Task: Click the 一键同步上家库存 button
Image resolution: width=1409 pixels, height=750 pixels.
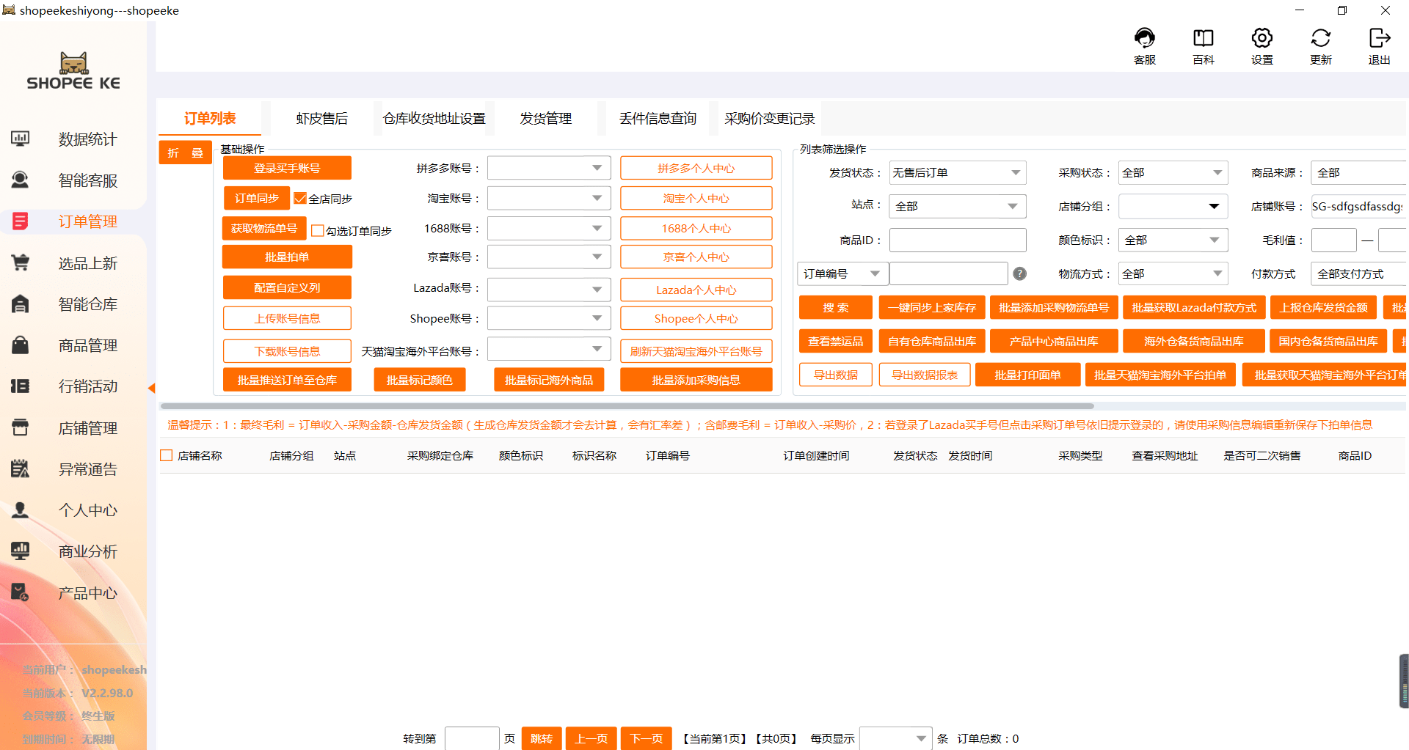Action: coord(931,307)
